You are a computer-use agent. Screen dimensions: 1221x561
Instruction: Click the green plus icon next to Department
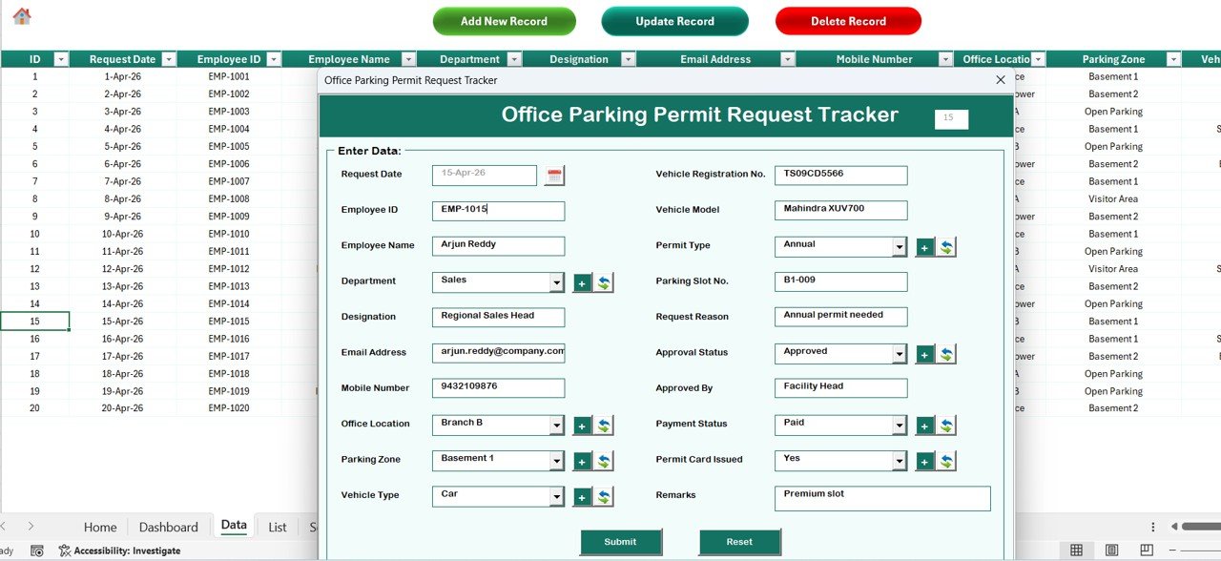coord(582,281)
